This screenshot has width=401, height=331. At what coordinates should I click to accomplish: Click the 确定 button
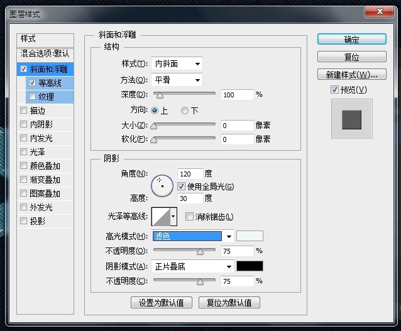coord(351,40)
